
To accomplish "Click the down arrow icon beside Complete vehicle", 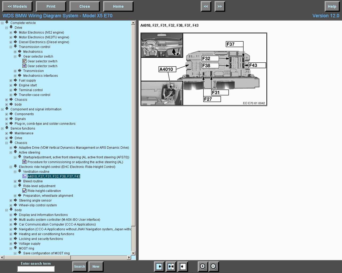I will [x=7, y=22].
